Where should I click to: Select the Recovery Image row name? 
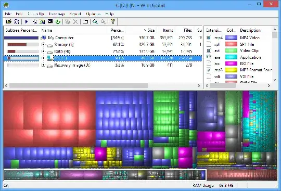click(x=72, y=65)
